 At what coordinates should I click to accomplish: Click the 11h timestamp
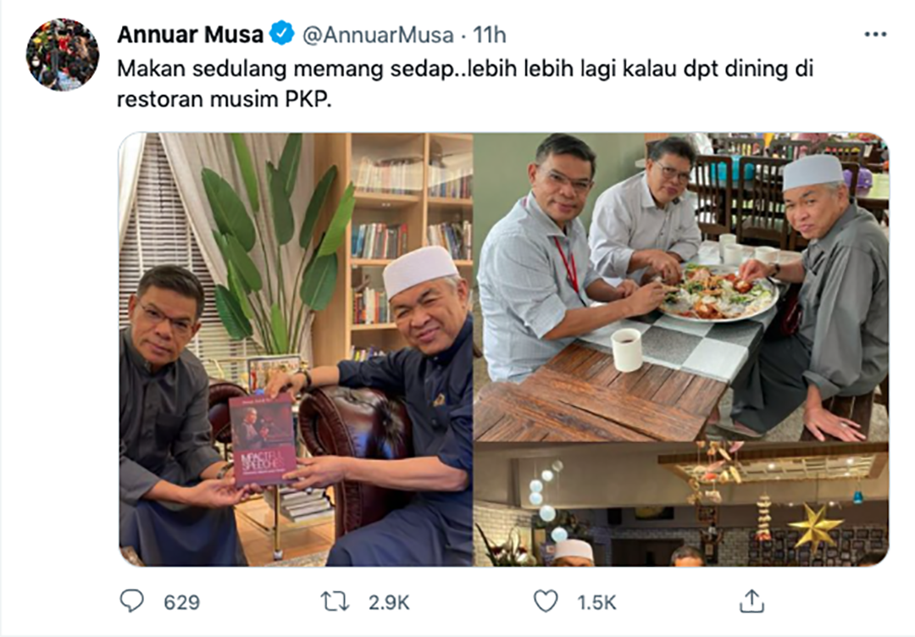[x=489, y=35]
